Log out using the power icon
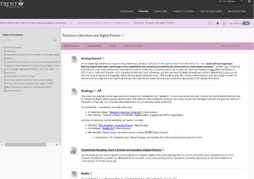Screen dimensions: 254x179 point(249,1)
